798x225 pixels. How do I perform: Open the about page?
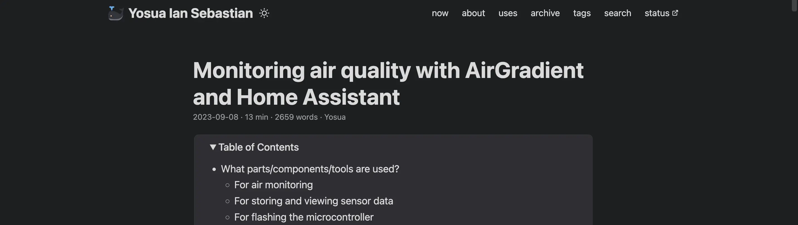pos(473,13)
